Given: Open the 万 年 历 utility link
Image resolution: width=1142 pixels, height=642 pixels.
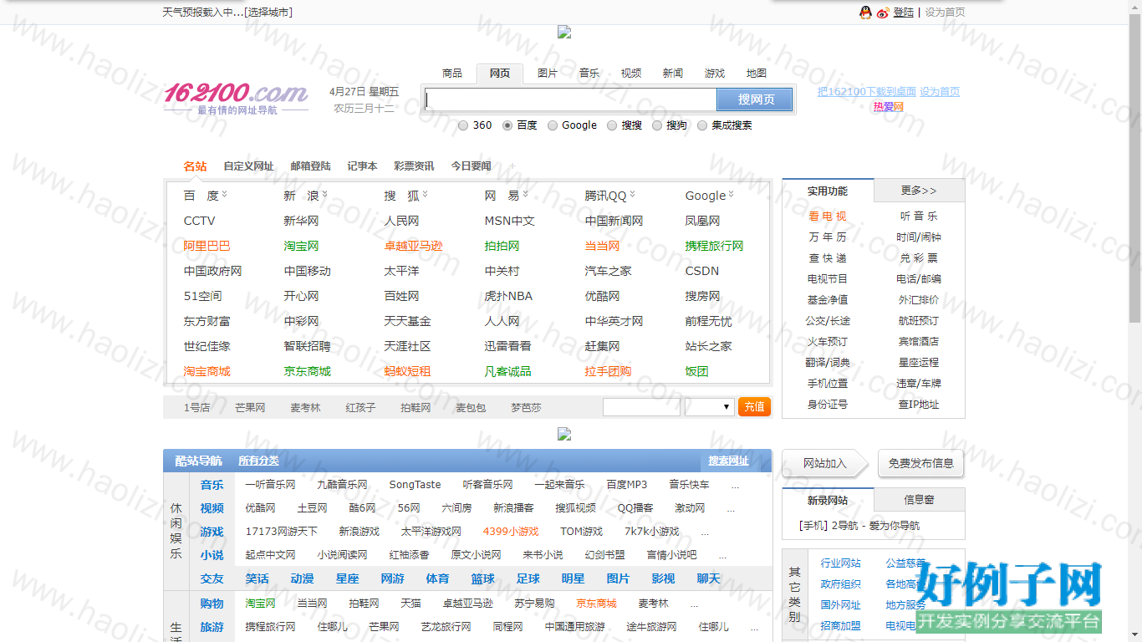Looking at the screenshot, I should click(828, 237).
